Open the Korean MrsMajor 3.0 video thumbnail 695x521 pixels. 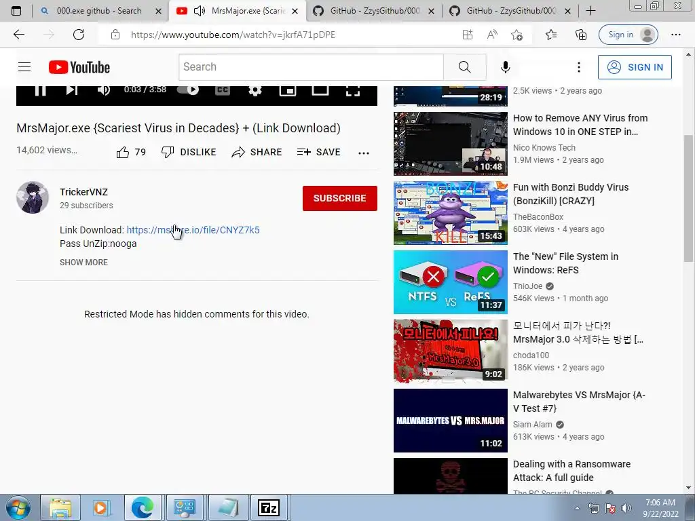click(451, 351)
